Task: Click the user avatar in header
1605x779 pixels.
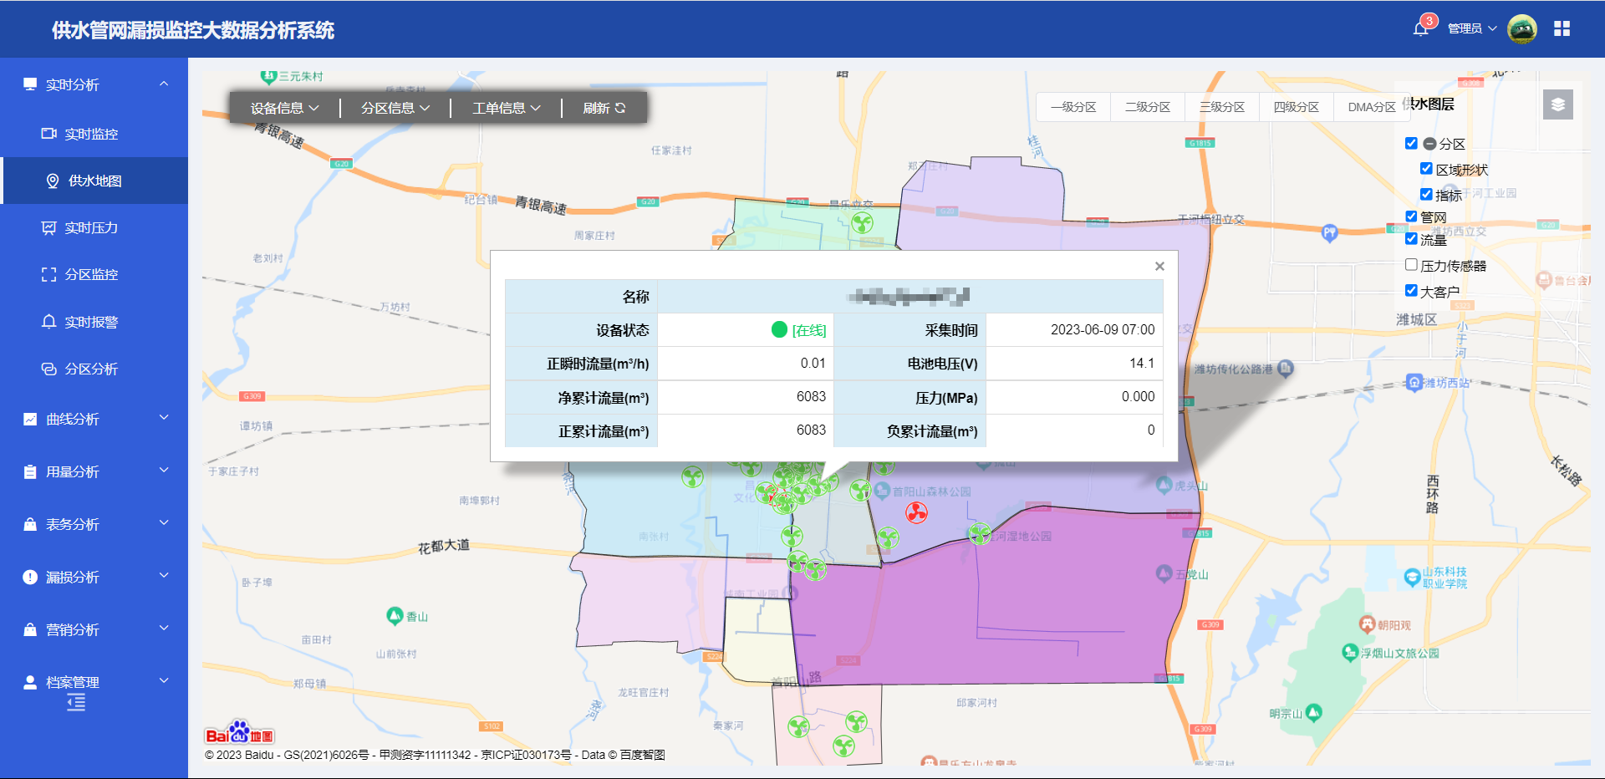Action: (x=1521, y=29)
